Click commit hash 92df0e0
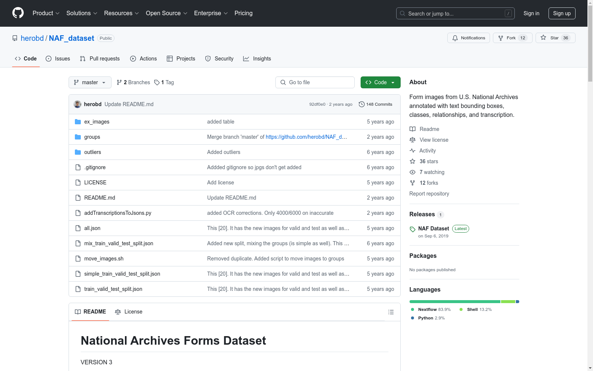The width and height of the screenshot is (593, 371). [317, 104]
